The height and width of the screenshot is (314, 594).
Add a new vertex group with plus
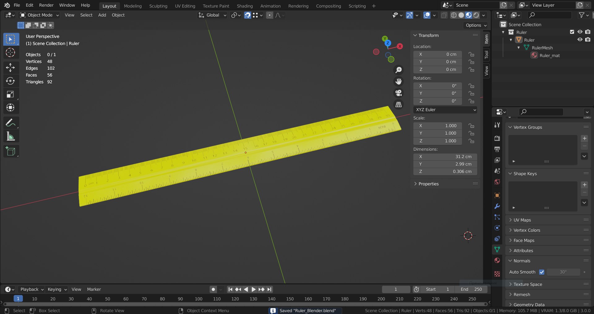point(584,138)
